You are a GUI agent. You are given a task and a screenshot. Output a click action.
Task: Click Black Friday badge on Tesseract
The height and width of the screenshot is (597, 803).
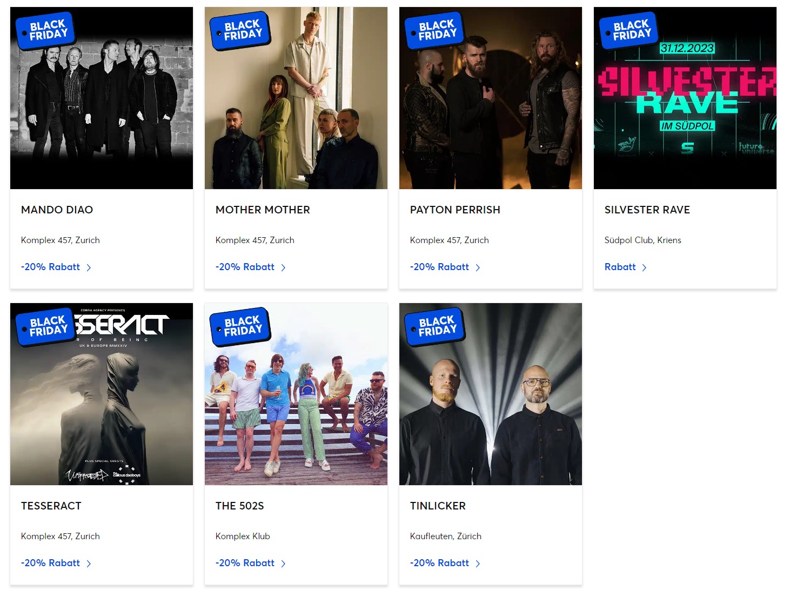click(45, 326)
